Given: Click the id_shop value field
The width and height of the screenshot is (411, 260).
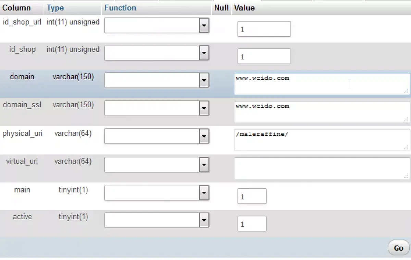Looking at the screenshot, I should [264, 57].
